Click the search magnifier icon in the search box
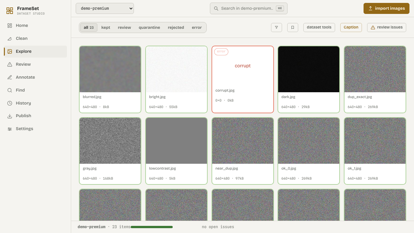Screen dimensions: 414x233 (x=216, y=8)
